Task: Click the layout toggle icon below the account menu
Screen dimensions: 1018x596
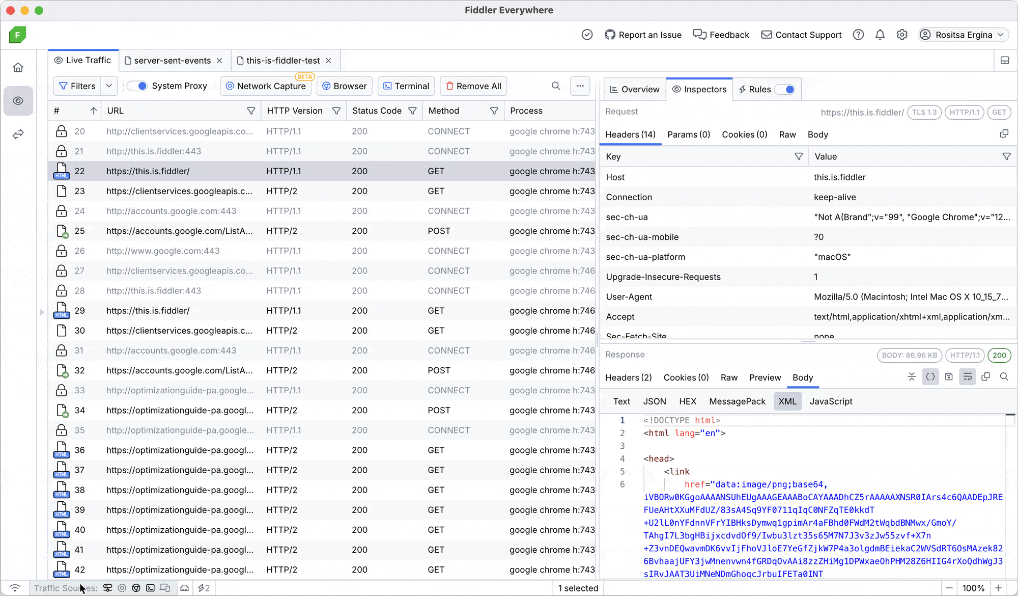Action: pyautogui.click(x=1005, y=61)
